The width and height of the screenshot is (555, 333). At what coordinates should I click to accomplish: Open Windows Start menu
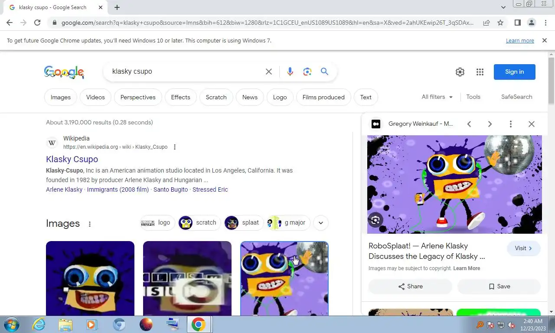click(11, 324)
